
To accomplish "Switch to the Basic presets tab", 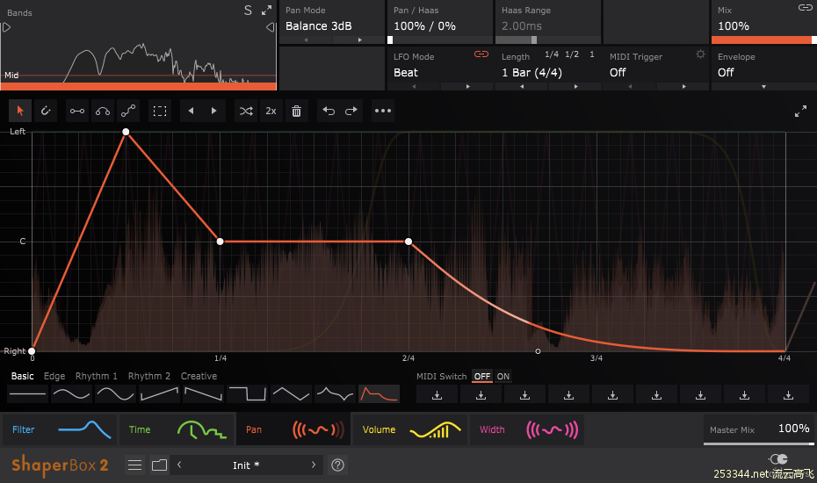I will point(23,376).
